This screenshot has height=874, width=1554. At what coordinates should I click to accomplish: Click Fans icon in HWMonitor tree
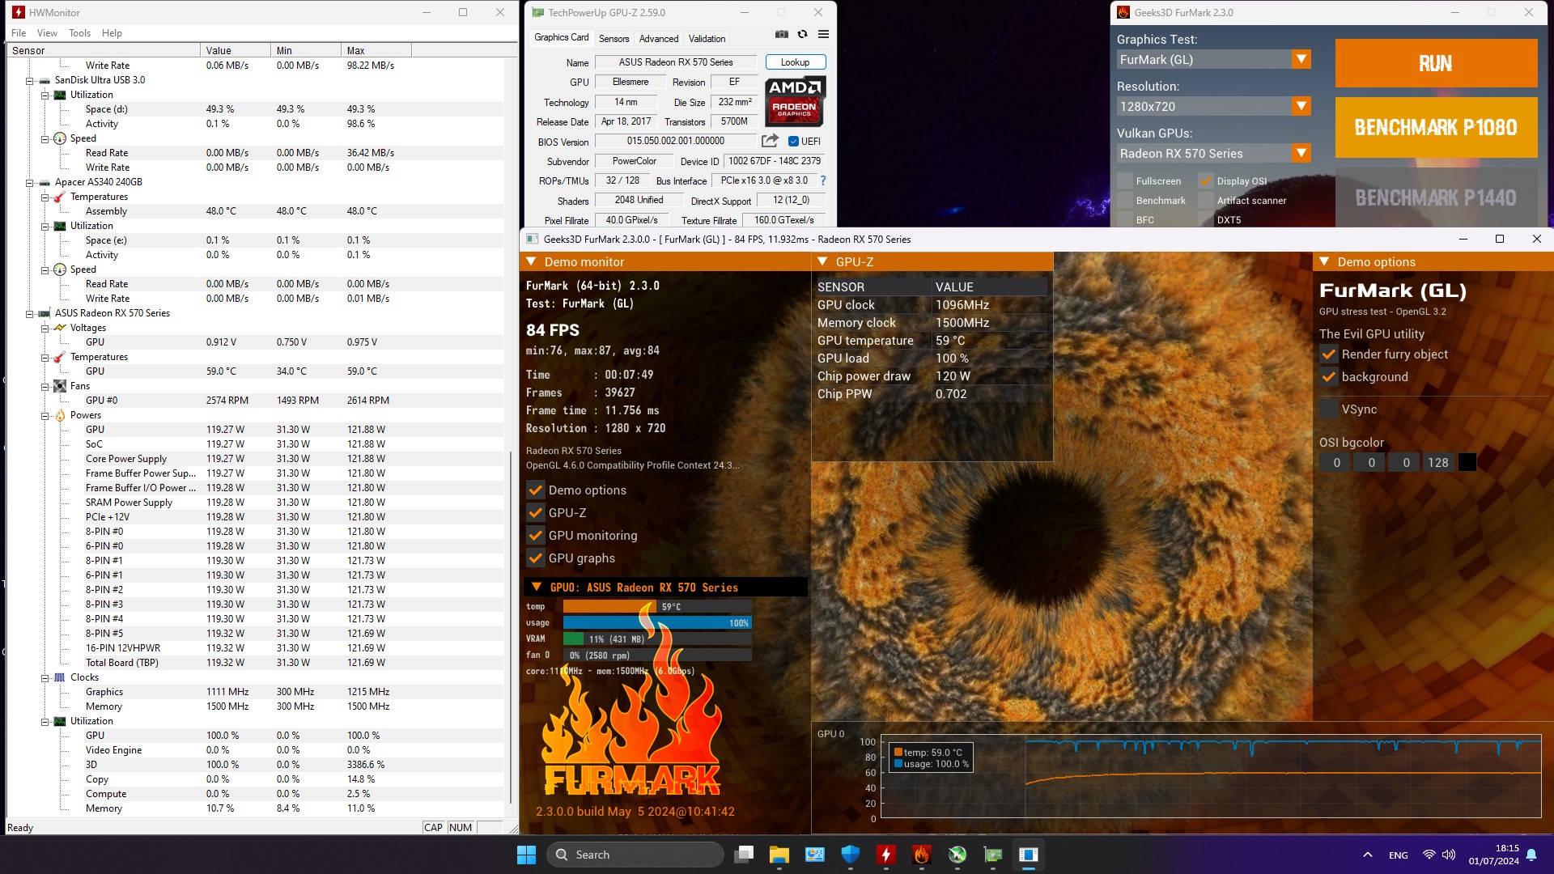coord(60,386)
